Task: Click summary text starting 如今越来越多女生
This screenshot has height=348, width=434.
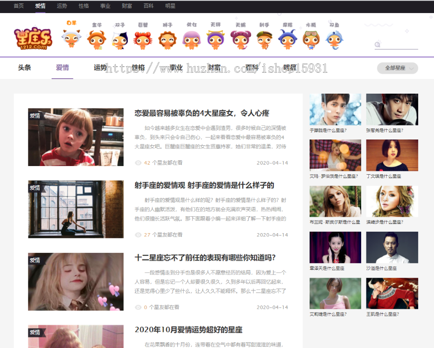Action: point(210,137)
